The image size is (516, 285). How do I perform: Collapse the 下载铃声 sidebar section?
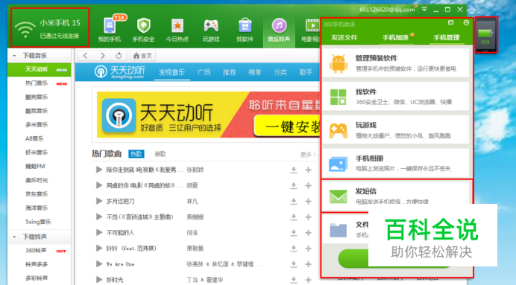pos(14,237)
